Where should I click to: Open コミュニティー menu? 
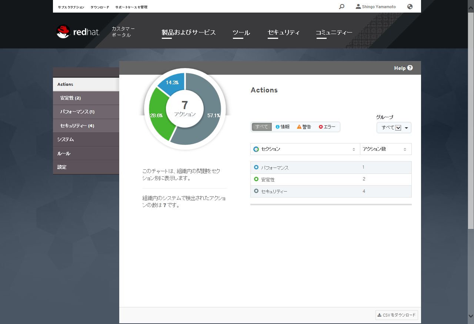334,33
